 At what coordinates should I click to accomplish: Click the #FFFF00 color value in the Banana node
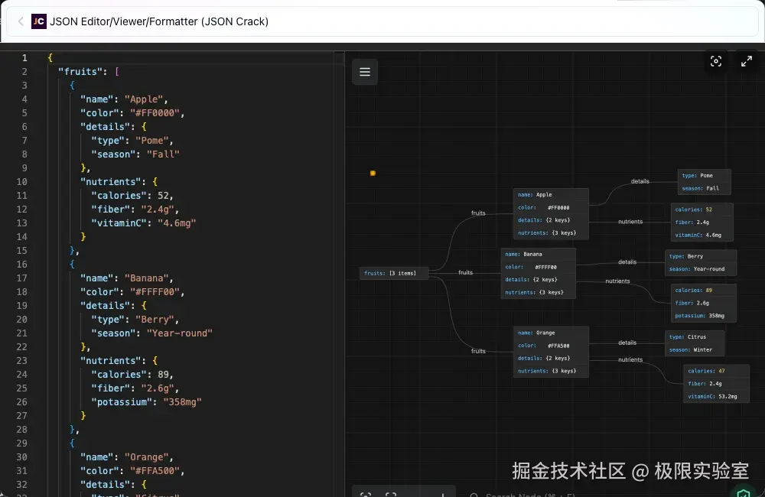546,267
